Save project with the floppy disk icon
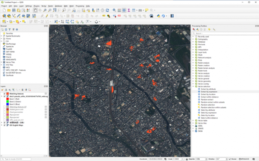 [x=14, y=10]
